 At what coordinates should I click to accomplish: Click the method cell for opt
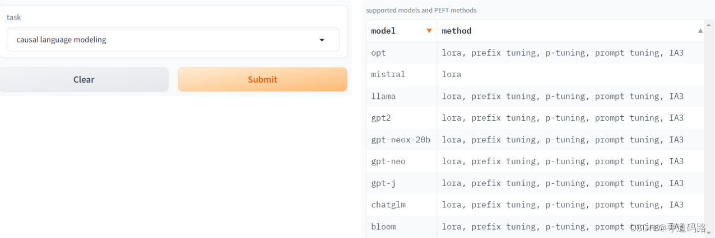point(570,53)
